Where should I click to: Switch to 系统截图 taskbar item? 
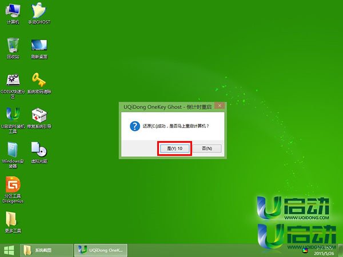point(46,250)
